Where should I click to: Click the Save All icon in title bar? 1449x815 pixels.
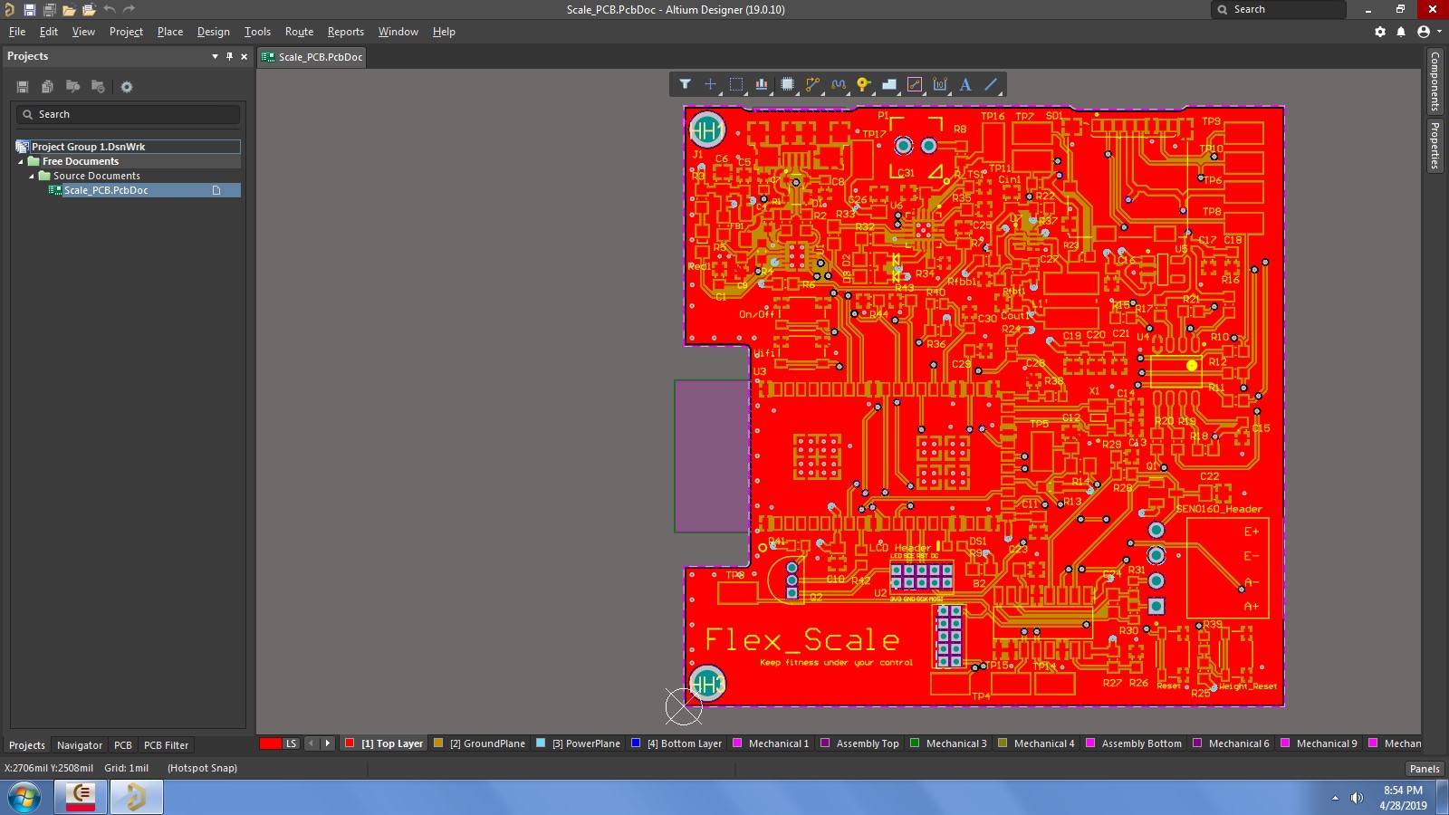coord(49,9)
